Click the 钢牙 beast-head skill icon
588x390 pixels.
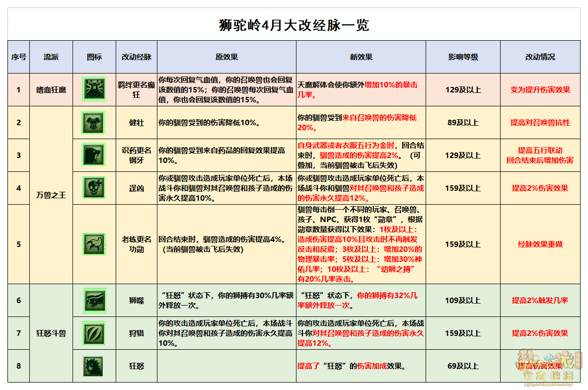93,154
